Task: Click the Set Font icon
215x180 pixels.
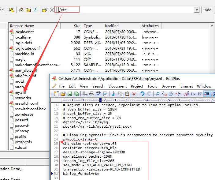Action: (187, 94)
